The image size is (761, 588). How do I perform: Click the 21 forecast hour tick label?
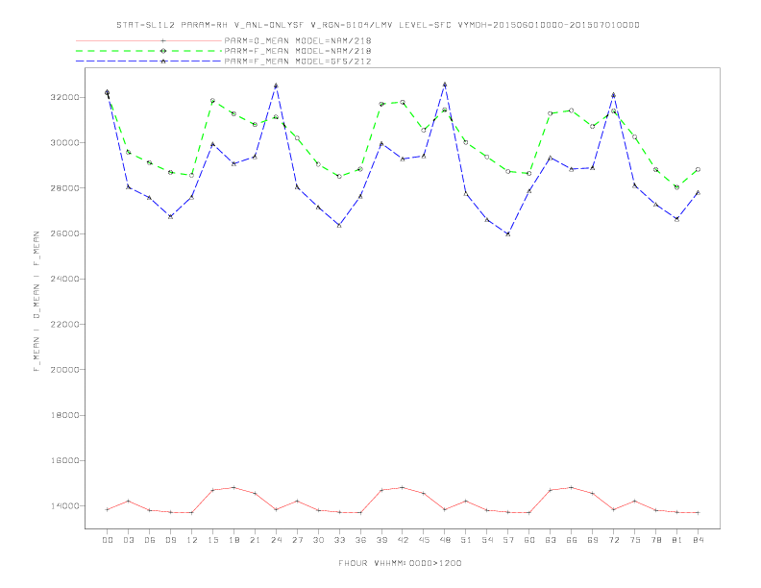(x=255, y=540)
